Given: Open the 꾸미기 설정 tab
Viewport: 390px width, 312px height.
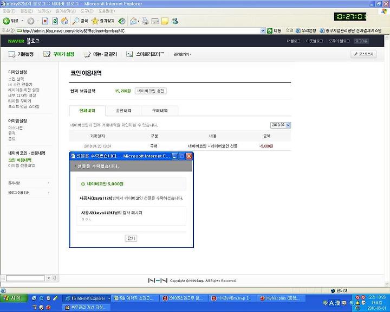Looking at the screenshot, I should click(x=59, y=54).
